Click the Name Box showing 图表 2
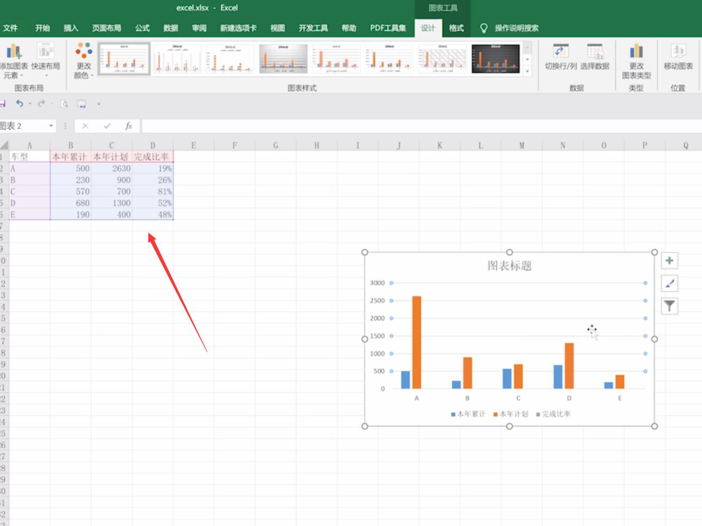The image size is (702, 526). click(24, 126)
